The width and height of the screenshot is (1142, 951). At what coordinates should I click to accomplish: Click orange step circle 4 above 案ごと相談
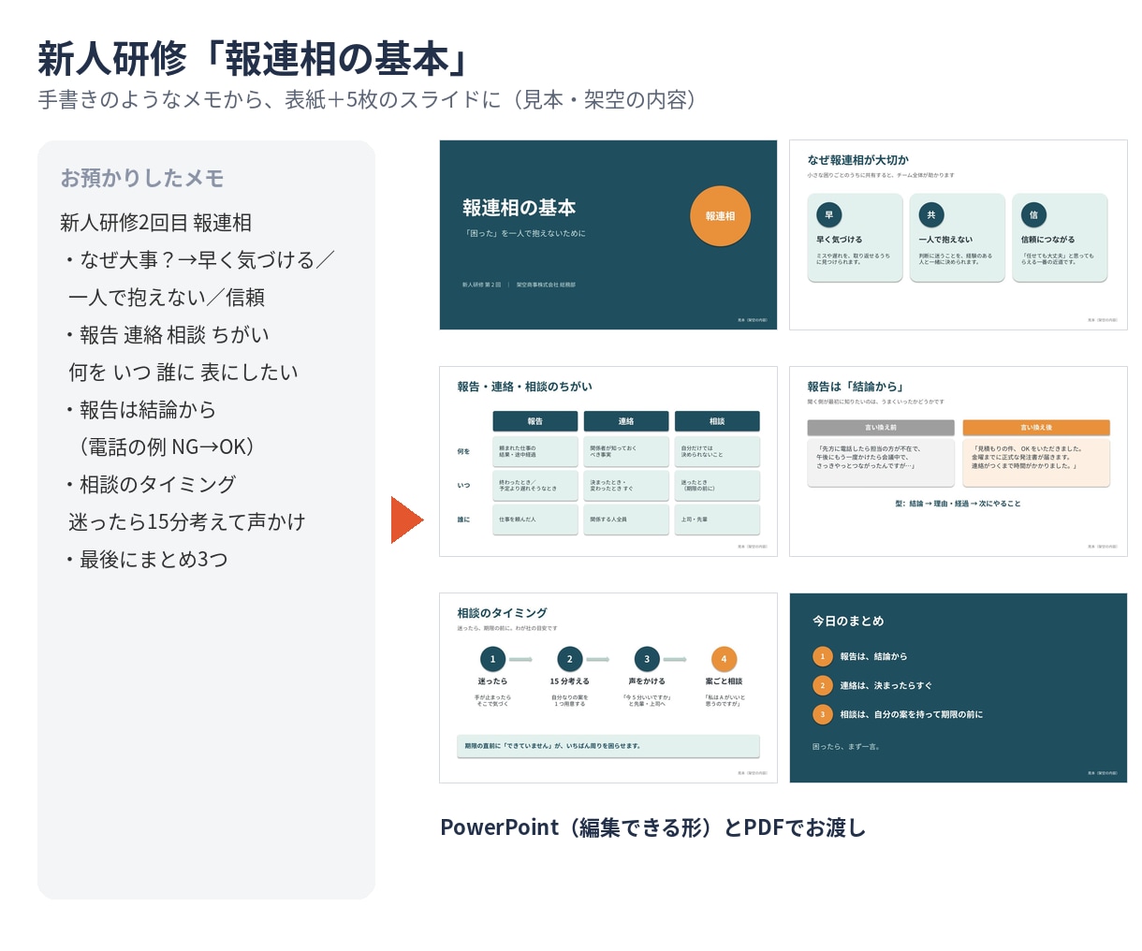724,659
